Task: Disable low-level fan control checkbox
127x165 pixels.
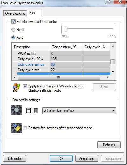Action: (13, 22)
